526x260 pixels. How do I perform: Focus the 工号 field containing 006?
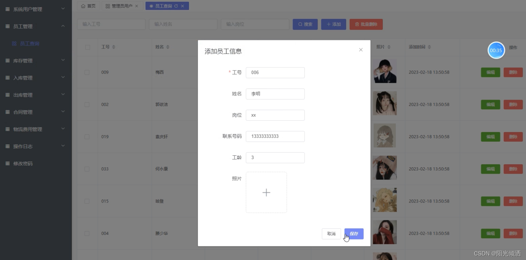275,73
